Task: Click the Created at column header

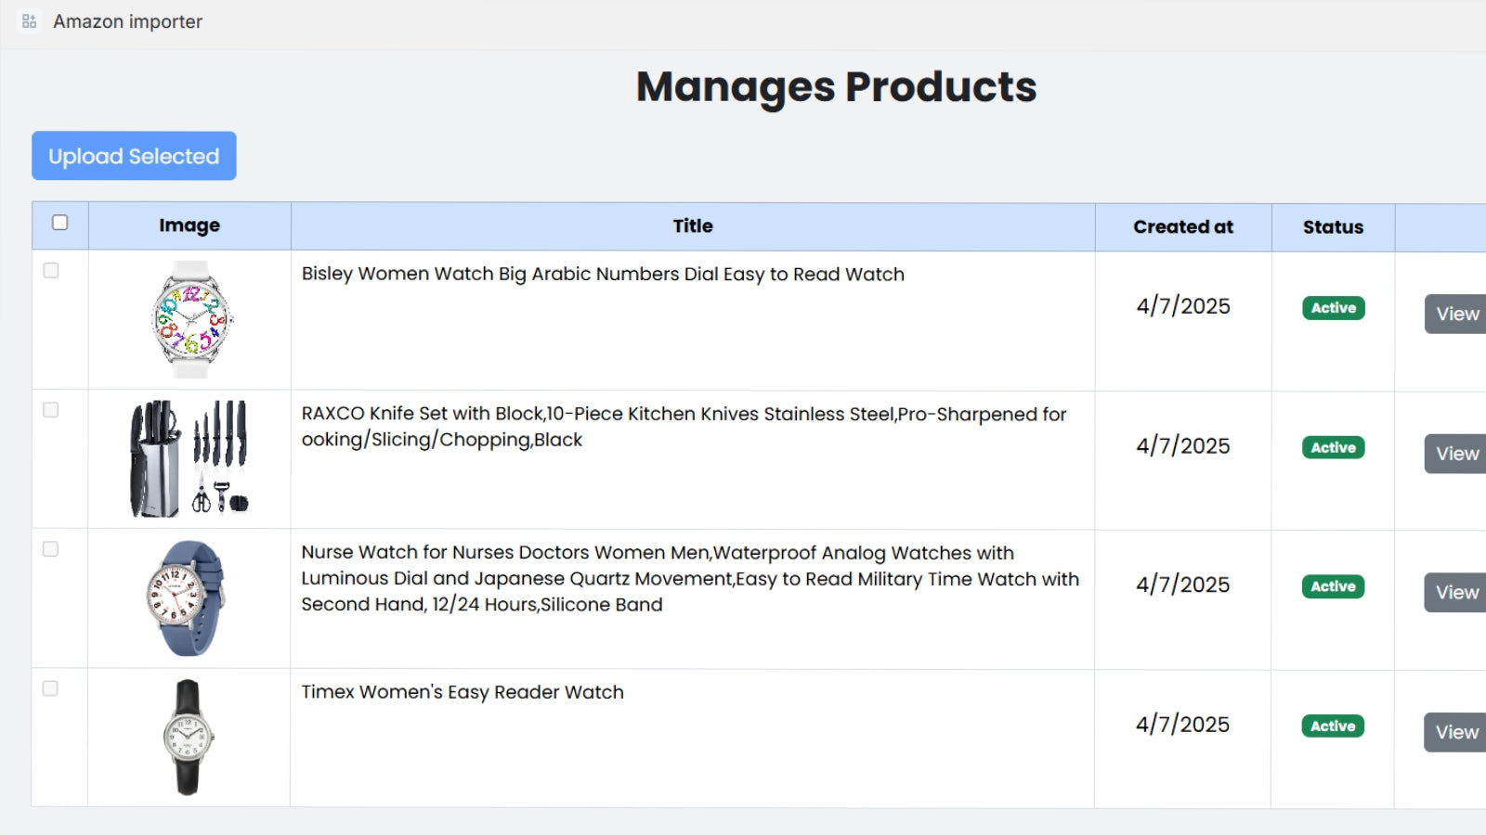Action: 1182,227
